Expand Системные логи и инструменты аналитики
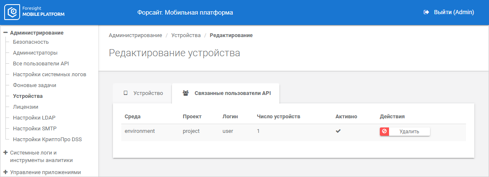This screenshot has height=177, width=489. click(6, 152)
